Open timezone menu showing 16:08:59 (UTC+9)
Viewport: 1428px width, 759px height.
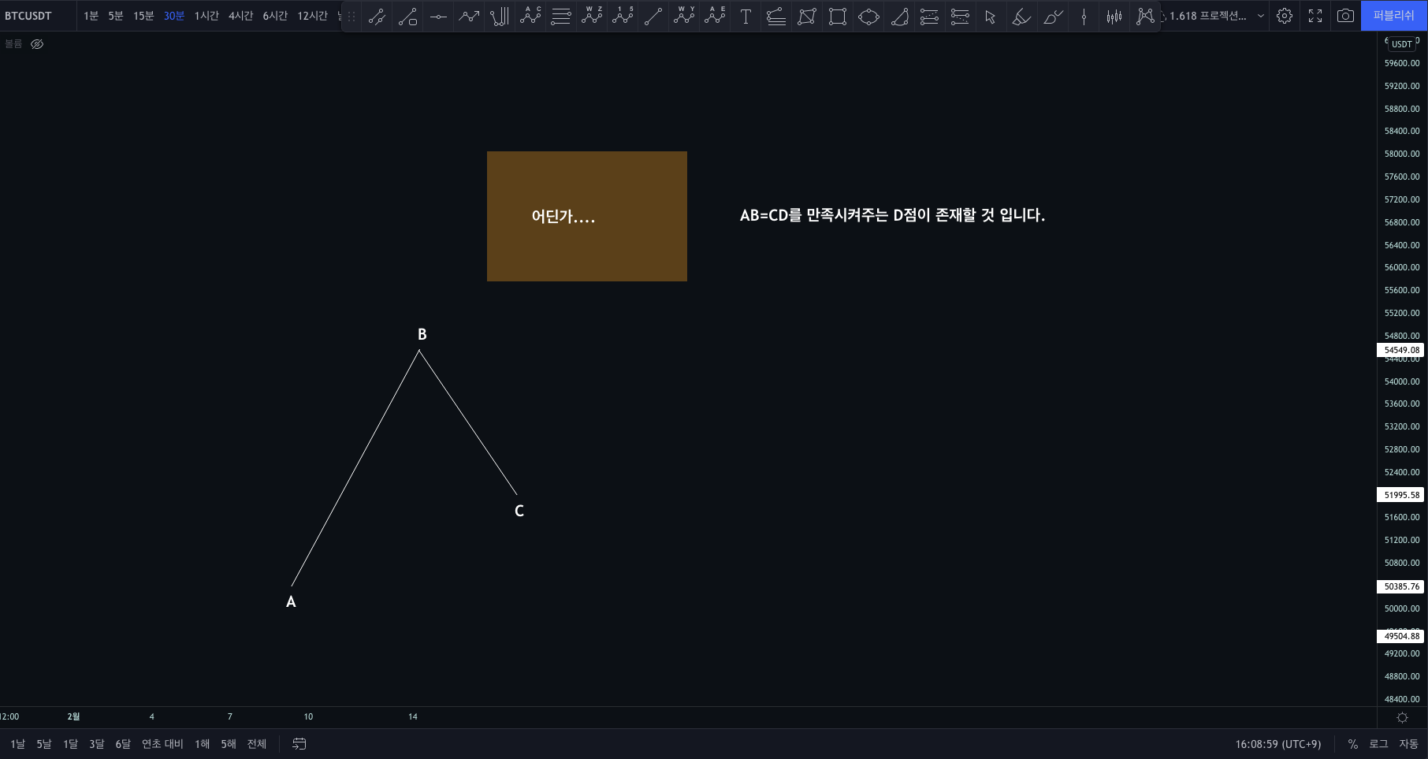click(1278, 744)
